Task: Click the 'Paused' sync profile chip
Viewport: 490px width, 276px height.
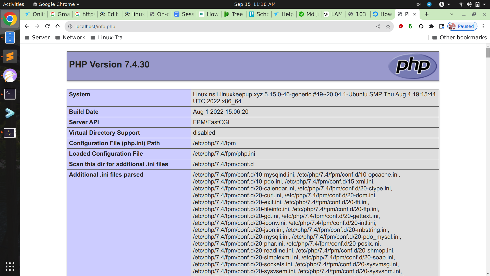Action: pyautogui.click(x=462, y=26)
